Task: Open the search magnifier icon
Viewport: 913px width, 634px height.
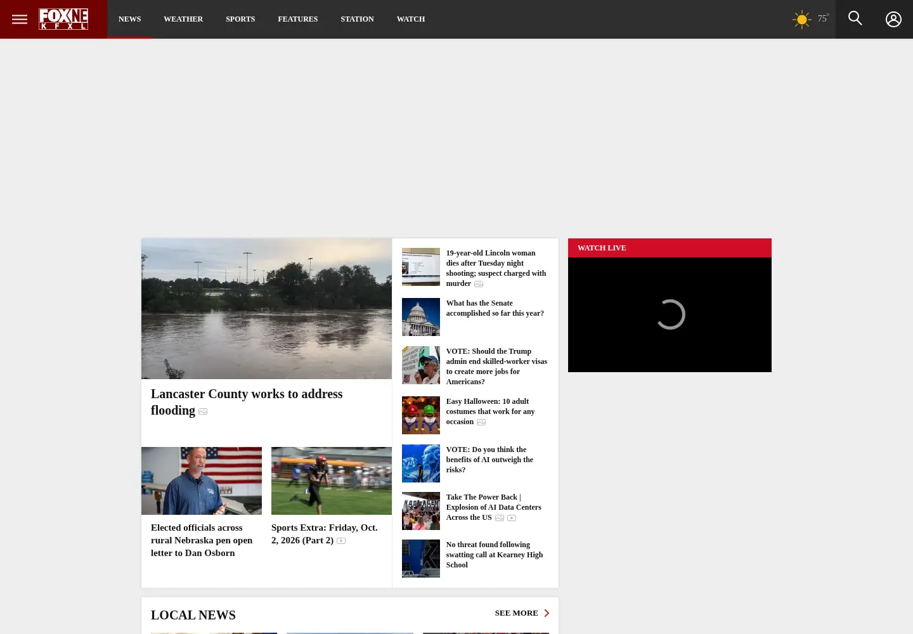Action: 855,18
